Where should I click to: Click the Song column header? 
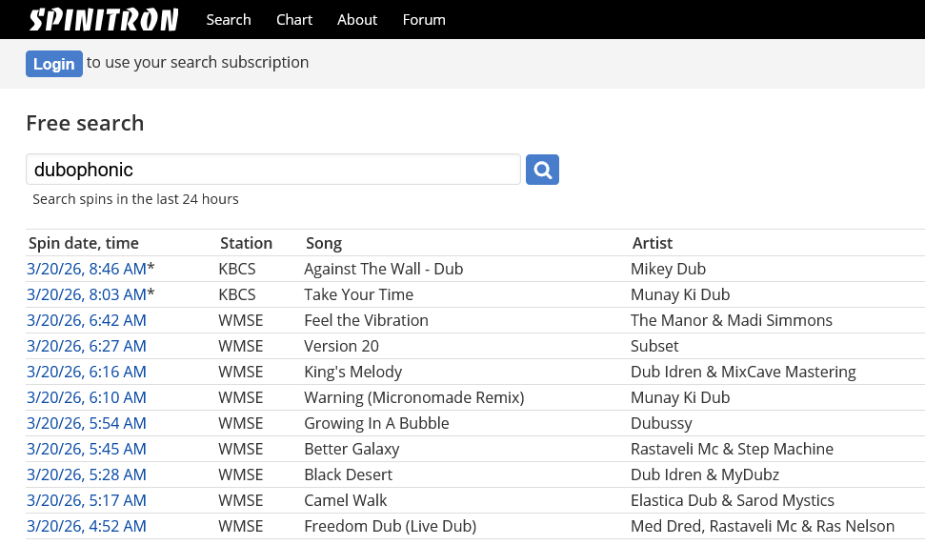pyautogui.click(x=323, y=243)
